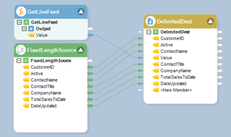Viewport: 231px width, 137px height.
Task: Select the CompanyName field in FixedLengthSource
Action: pyautogui.click(x=46, y=93)
